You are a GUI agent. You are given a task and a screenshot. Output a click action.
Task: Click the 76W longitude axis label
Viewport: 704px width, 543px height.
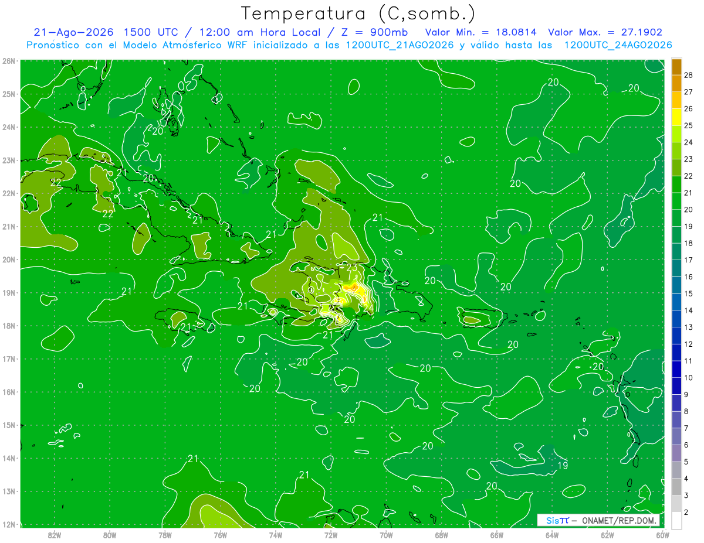pyautogui.click(x=220, y=535)
